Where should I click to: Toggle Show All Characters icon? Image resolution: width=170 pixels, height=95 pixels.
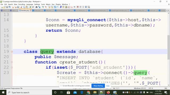coord(58,7)
